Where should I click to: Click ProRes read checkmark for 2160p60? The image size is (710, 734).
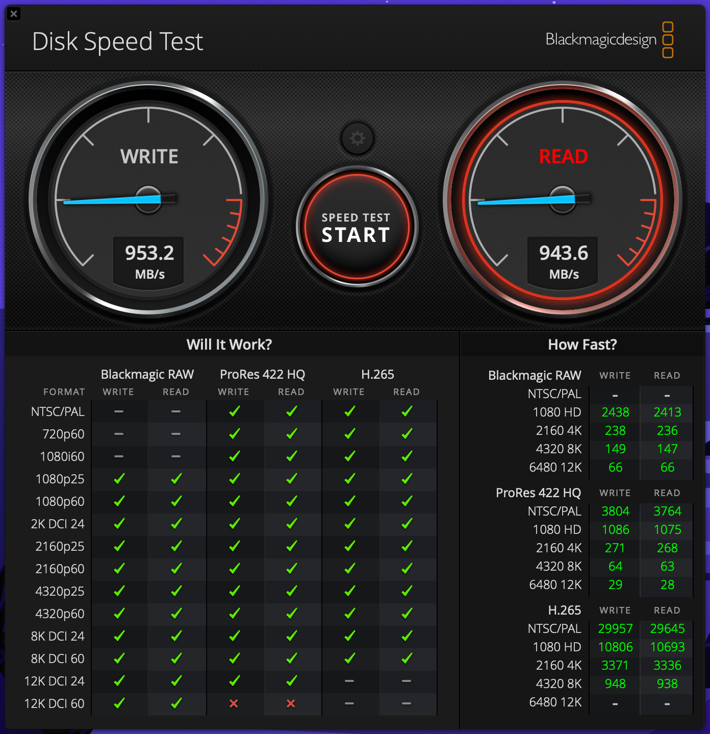click(292, 569)
